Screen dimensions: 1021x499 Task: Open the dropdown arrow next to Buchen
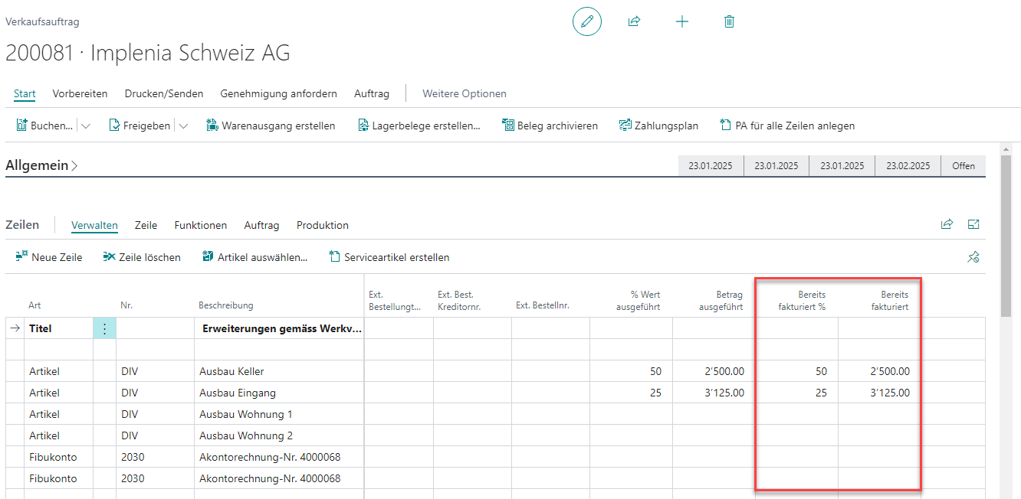(x=85, y=126)
